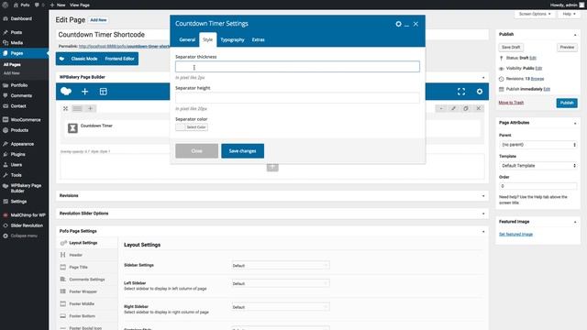Switch to the General tab
Image resolution: width=587 pixels, height=330 pixels.
[x=187, y=39]
